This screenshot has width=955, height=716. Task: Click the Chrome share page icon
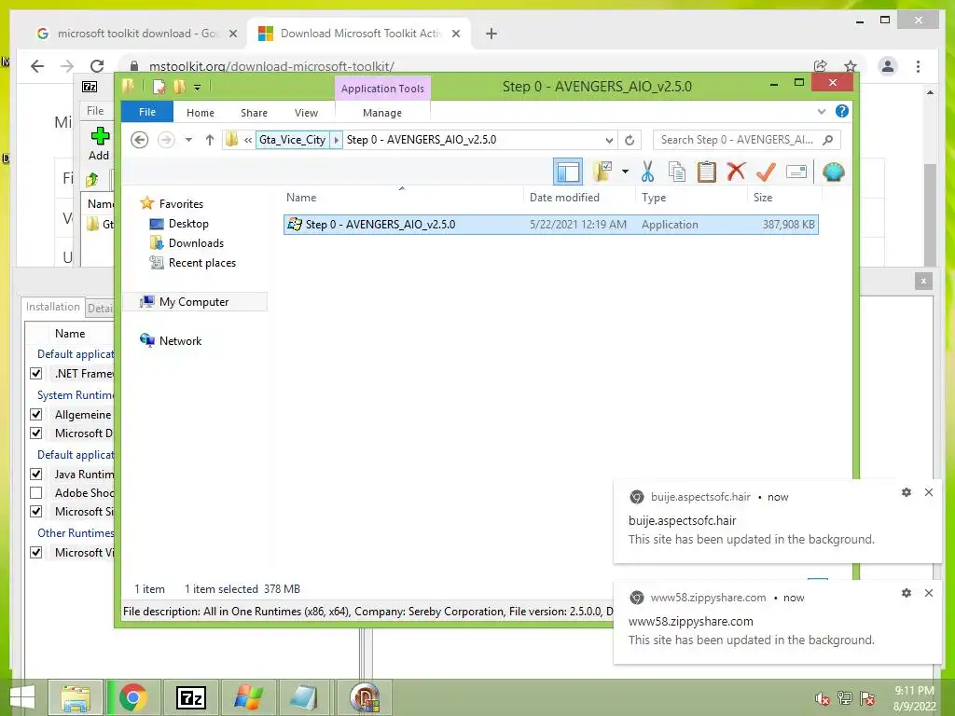point(821,66)
